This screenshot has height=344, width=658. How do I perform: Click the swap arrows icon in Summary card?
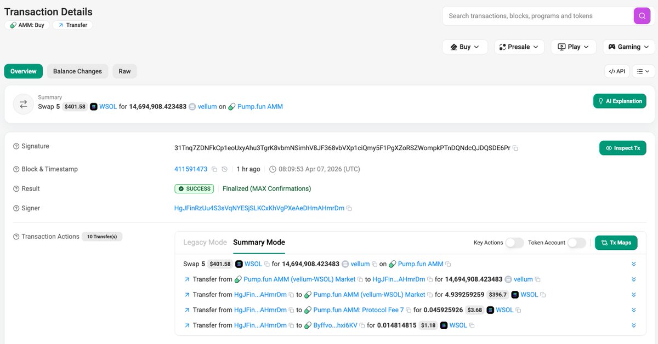pos(23,104)
